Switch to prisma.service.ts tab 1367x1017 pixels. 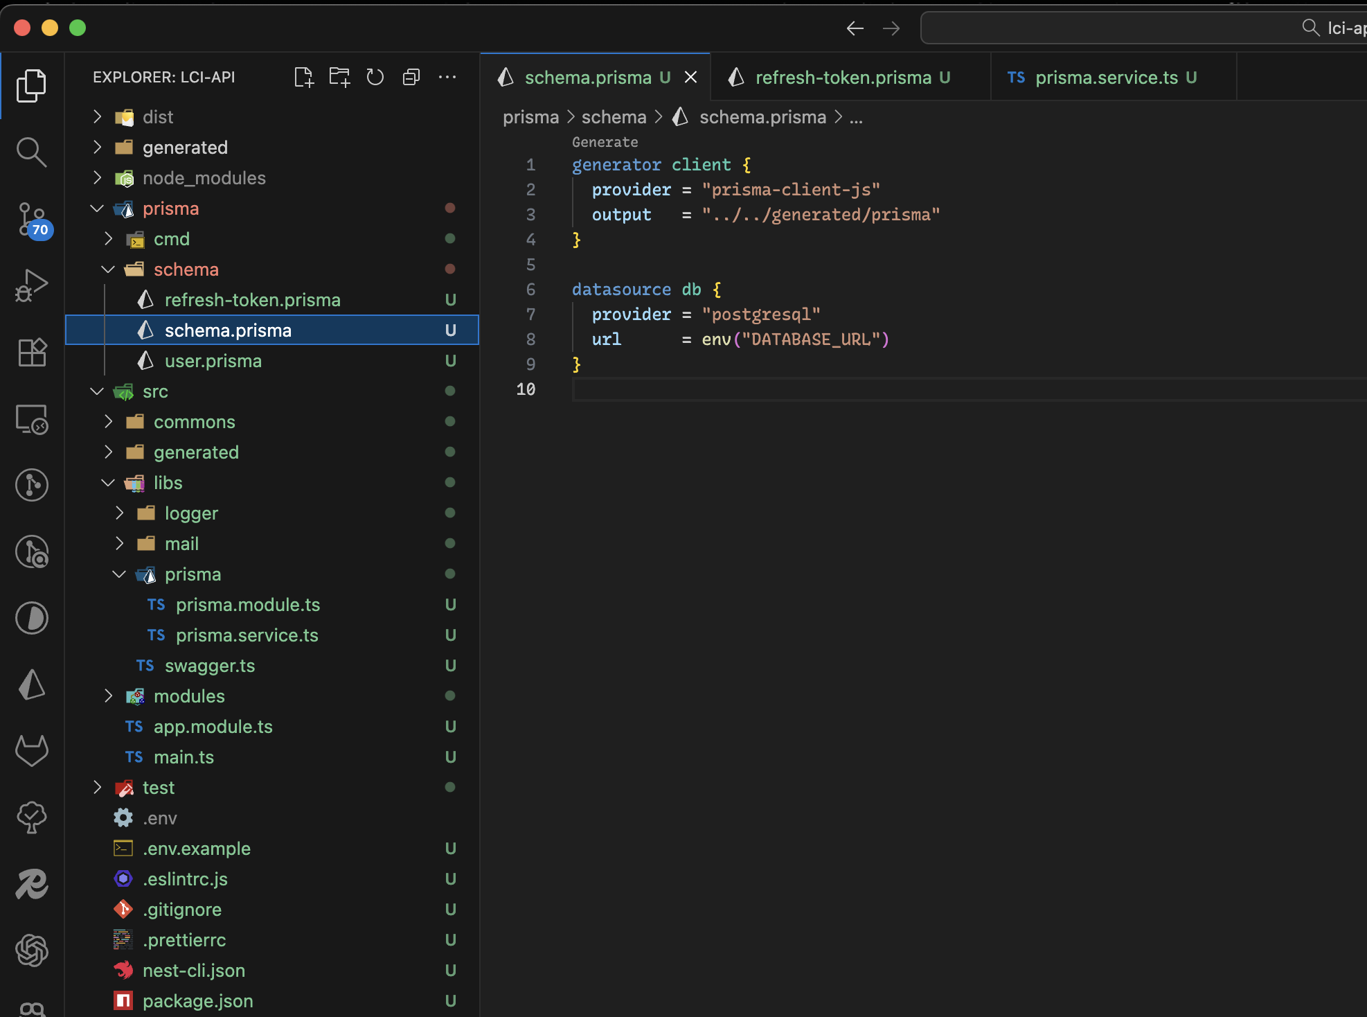(1106, 78)
